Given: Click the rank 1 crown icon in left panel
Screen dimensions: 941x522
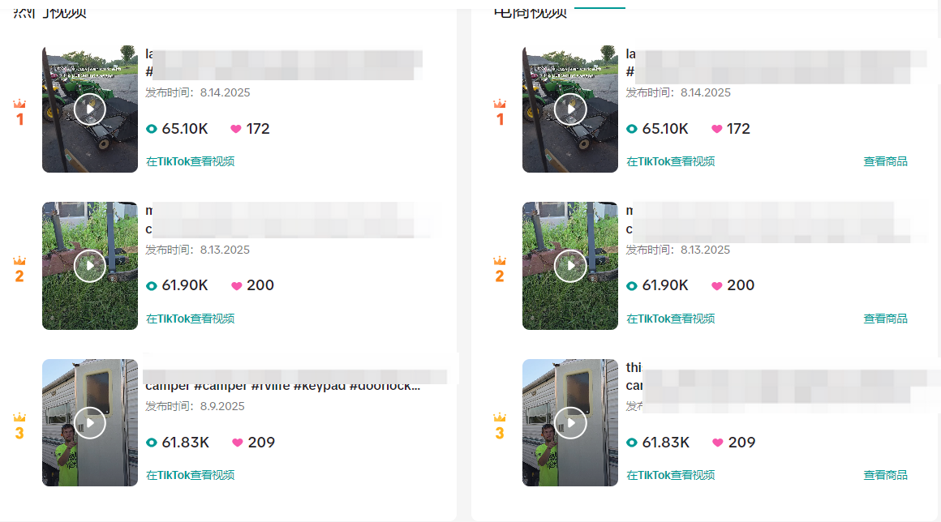Looking at the screenshot, I should [19, 104].
